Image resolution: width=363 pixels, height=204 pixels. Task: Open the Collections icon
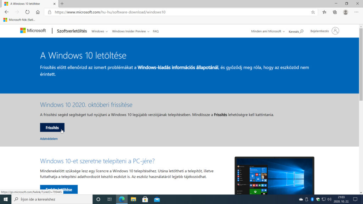(x=335, y=12)
